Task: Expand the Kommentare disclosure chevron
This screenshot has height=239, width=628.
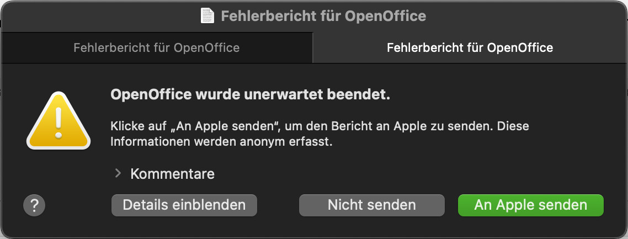Action: coord(118,173)
